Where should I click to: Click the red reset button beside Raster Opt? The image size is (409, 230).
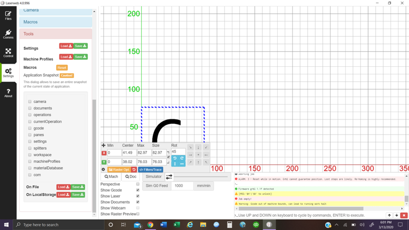[x=134, y=170]
